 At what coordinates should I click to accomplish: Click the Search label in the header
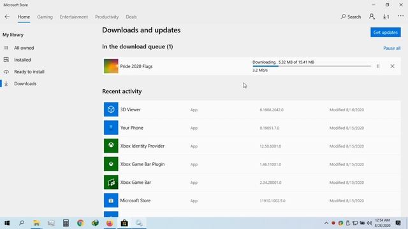(354, 17)
